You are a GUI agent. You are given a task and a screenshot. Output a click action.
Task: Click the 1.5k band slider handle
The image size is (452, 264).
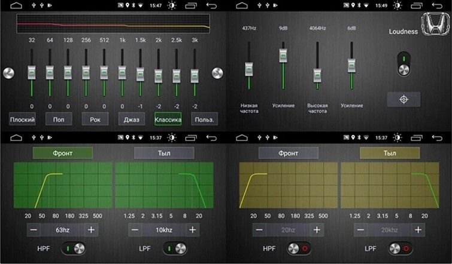(x=140, y=75)
